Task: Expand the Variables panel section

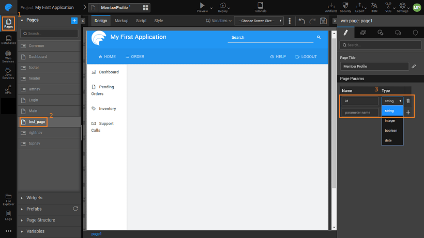Action: (x=35, y=231)
